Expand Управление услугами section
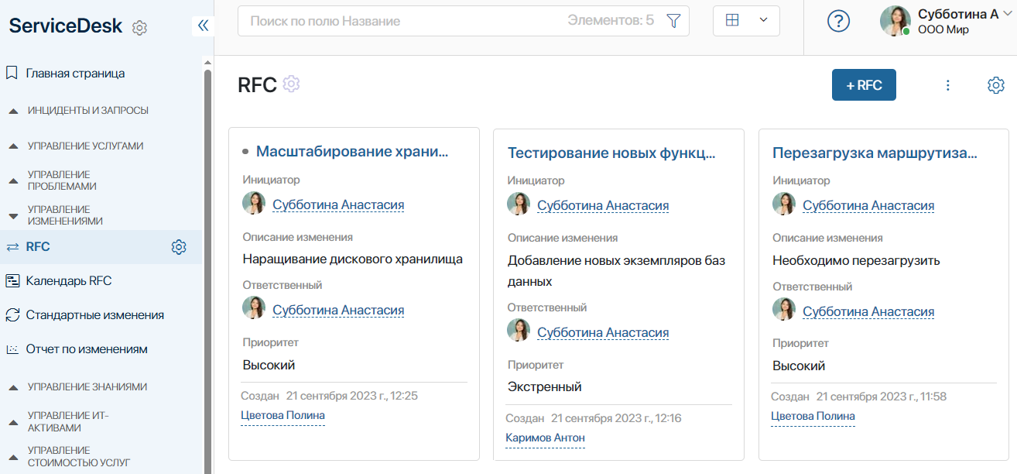1017x474 pixels. coord(85,146)
